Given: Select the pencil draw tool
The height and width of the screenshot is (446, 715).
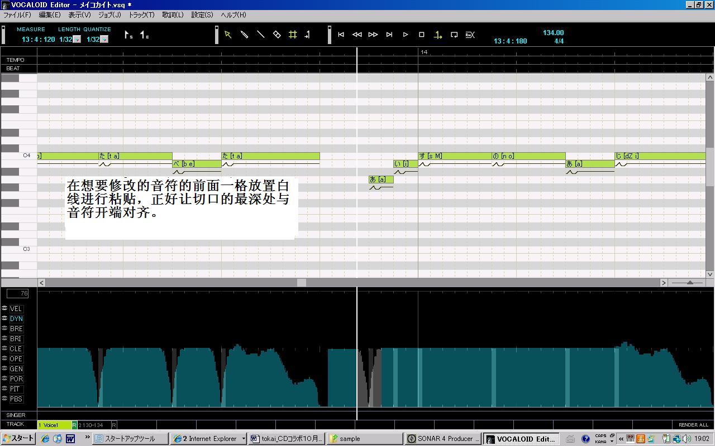Looking at the screenshot, I should tap(244, 35).
